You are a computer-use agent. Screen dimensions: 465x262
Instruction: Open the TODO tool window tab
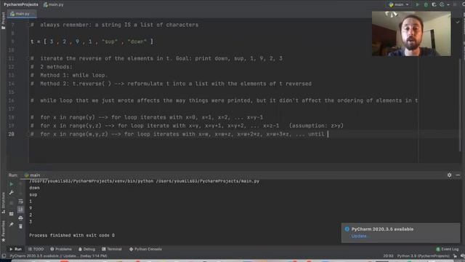[36, 249]
